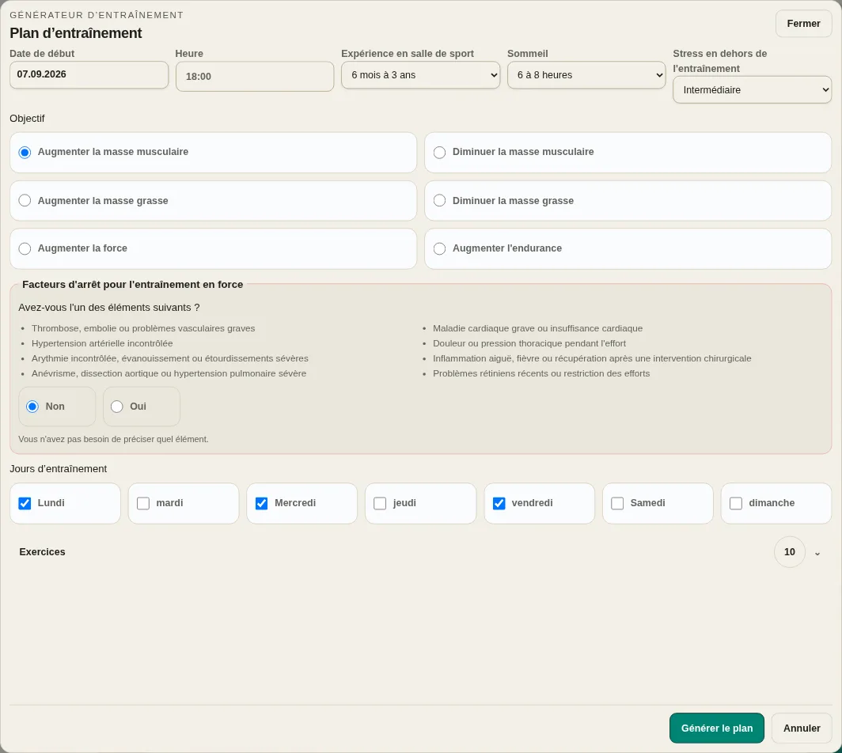The height and width of the screenshot is (753, 842).
Task: Open the Sommeil dropdown
Action: click(x=586, y=75)
